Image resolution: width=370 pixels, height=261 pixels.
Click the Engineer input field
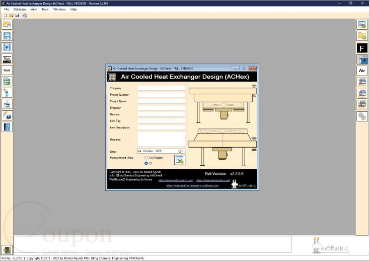(161, 108)
